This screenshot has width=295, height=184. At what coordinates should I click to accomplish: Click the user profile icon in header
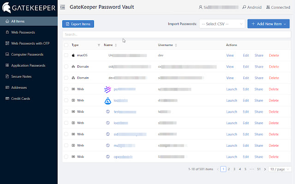point(200,7)
